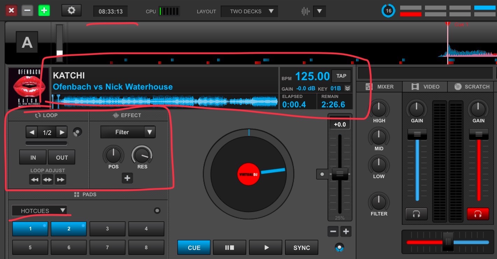
Task: Click the SYNC button
Action: tap(301, 247)
